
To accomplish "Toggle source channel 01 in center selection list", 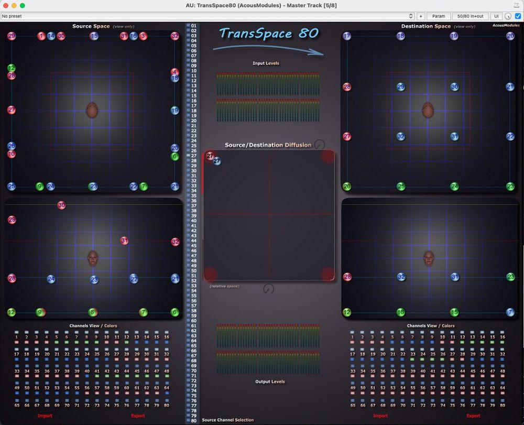I will click(189, 26).
